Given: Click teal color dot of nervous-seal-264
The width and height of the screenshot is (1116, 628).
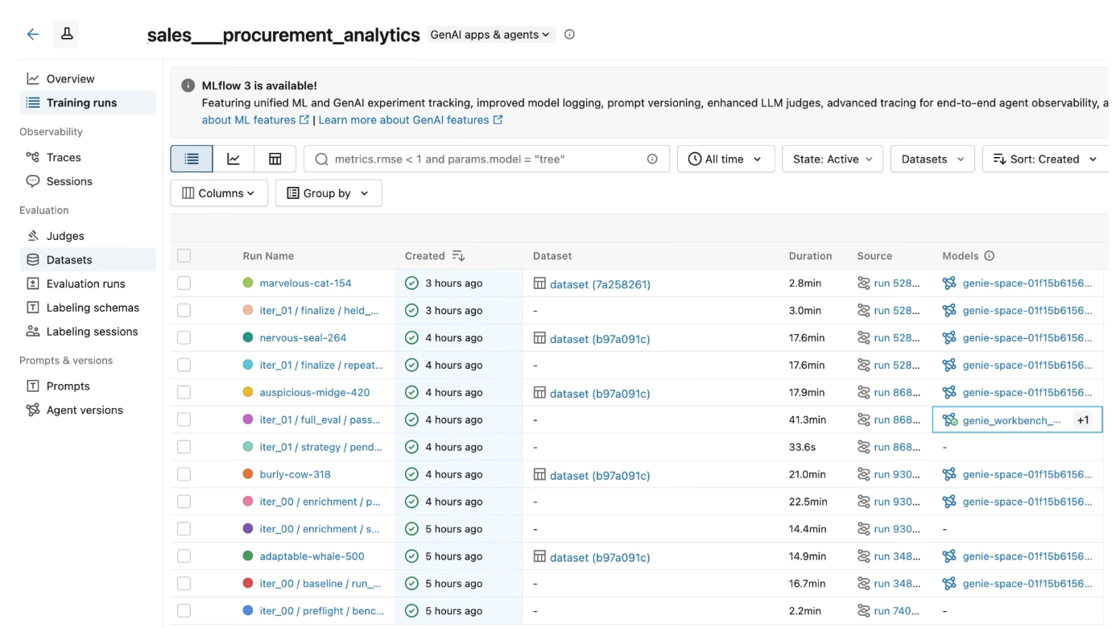Looking at the screenshot, I should pyautogui.click(x=248, y=338).
